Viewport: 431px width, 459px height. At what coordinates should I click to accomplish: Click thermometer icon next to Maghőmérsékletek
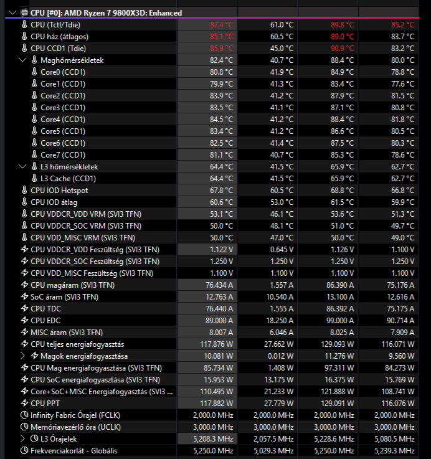click(34, 60)
